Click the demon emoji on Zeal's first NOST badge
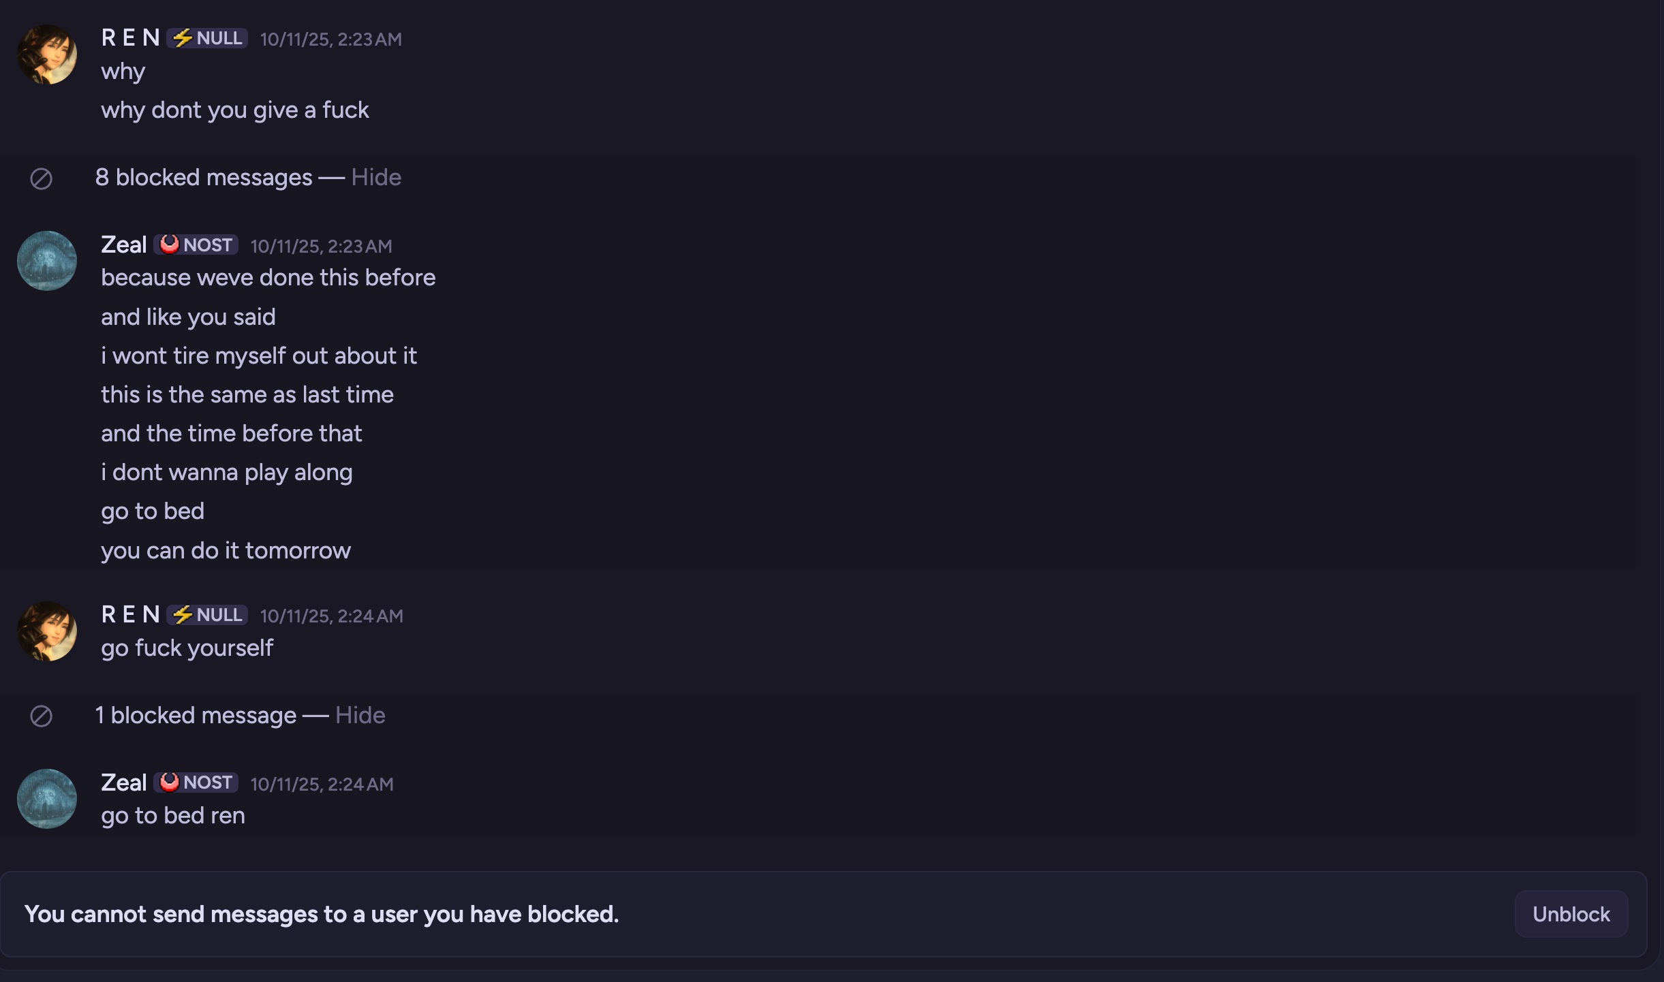The image size is (1664, 982). 170,244
